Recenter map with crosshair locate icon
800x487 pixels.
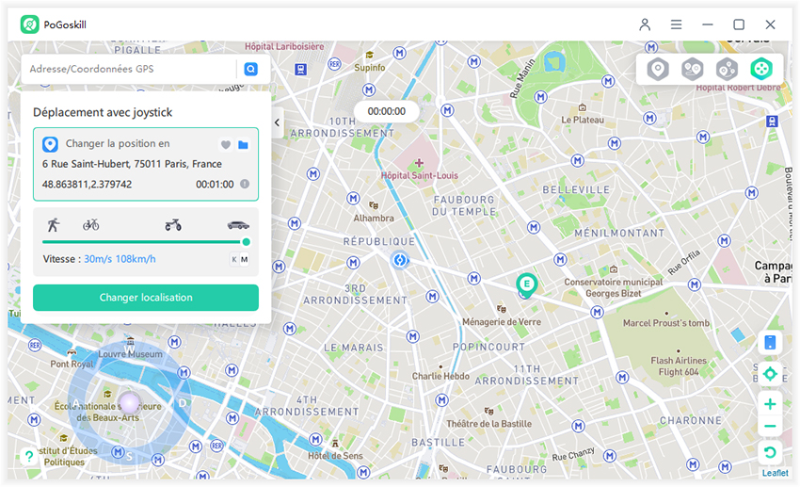click(x=770, y=374)
